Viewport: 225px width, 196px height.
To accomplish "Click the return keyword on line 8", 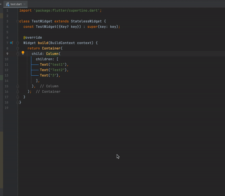I will [x=34, y=48].
